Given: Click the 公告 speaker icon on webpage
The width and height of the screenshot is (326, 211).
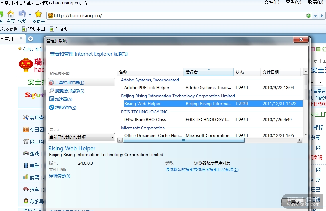Looking at the screenshot, I should point(20,49).
